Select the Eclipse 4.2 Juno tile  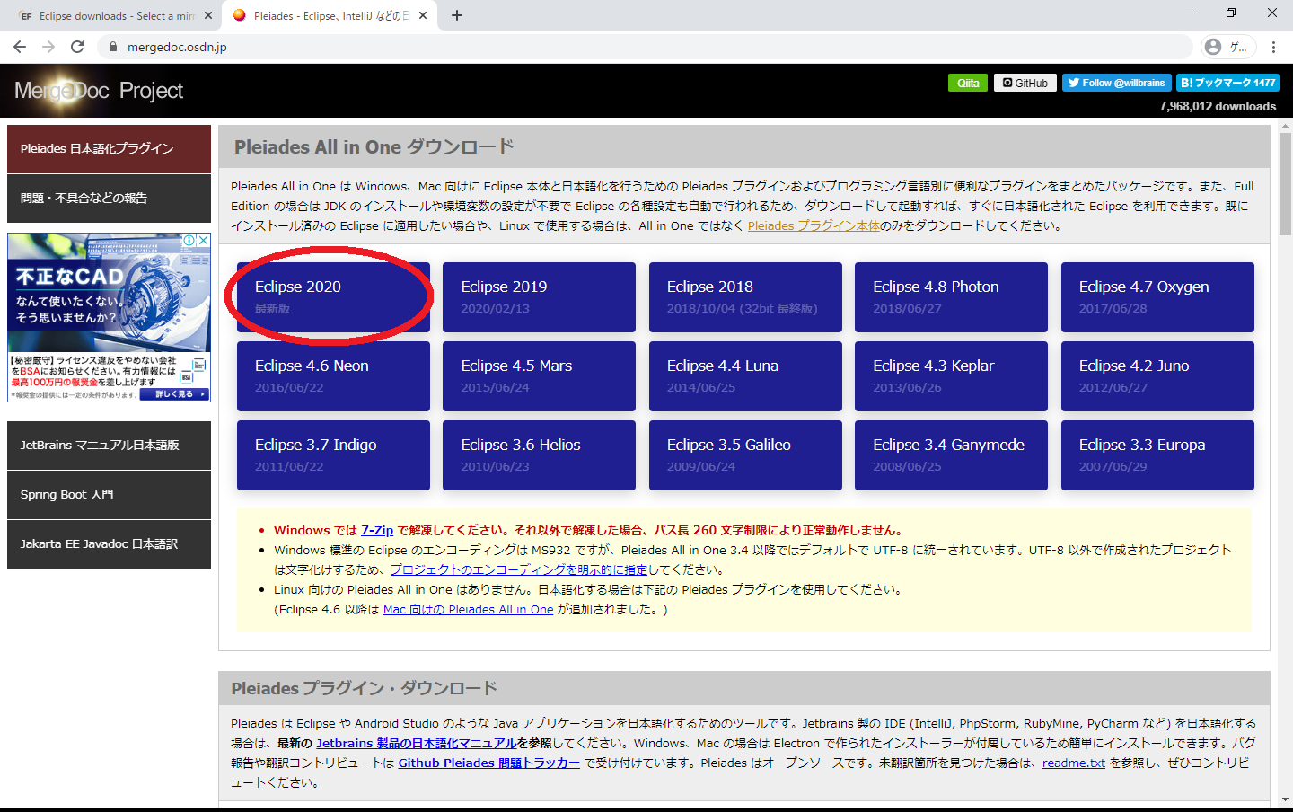click(x=1157, y=376)
